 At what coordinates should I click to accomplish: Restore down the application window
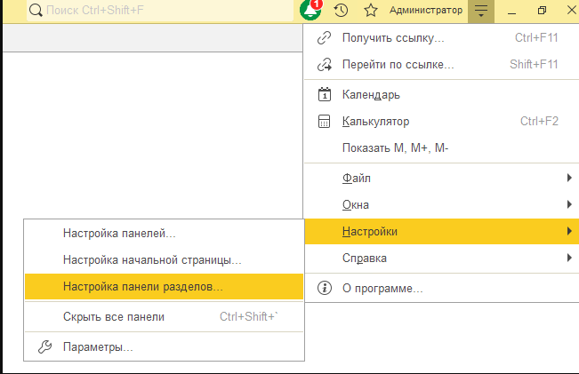pyautogui.click(x=542, y=11)
